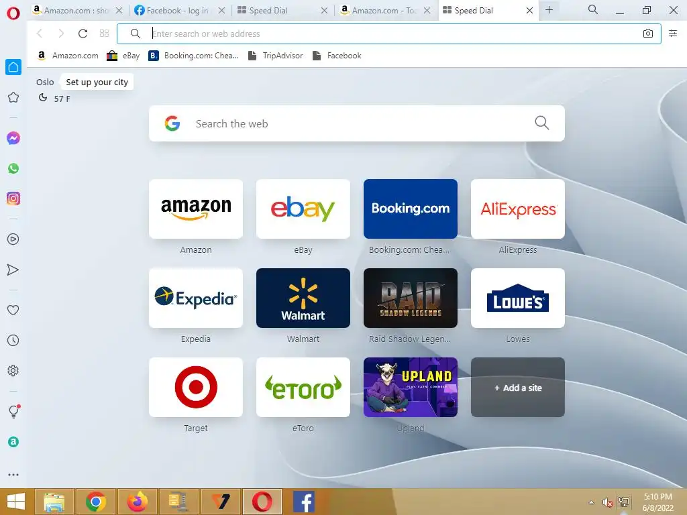Click the Search the web box

357,123
